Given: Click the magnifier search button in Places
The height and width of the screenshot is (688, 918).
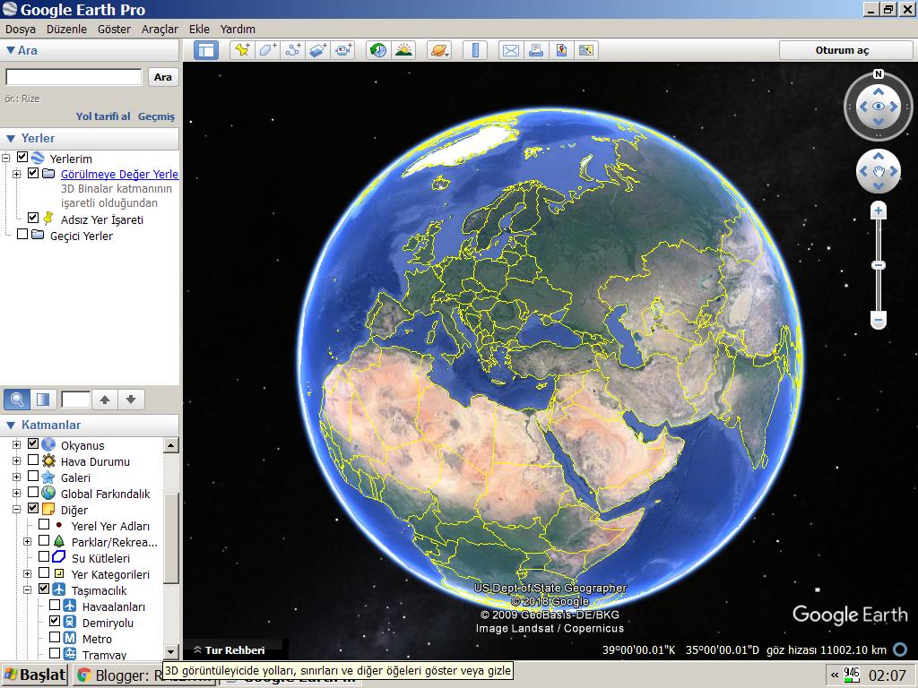Looking at the screenshot, I should point(17,400).
